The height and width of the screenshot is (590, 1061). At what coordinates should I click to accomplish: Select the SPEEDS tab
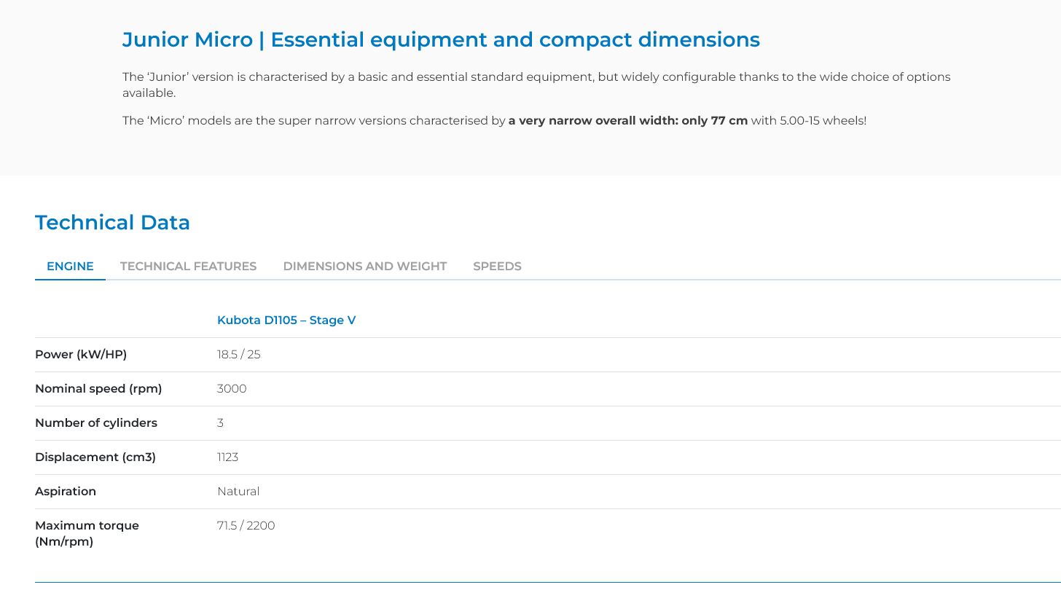tap(497, 267)
